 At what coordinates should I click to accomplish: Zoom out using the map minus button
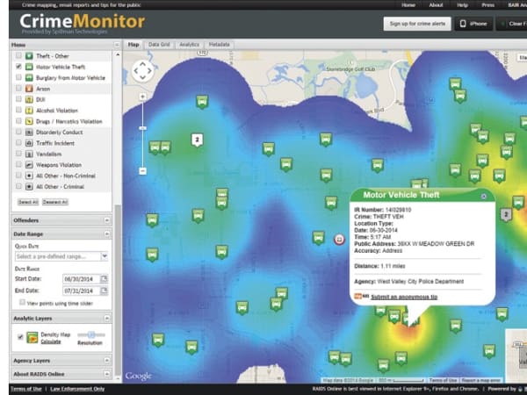click(x=142, y=170)
